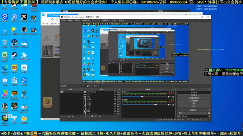Pop out the Sources dock
This screenshot has height=136, width=243.
(119, 89)
